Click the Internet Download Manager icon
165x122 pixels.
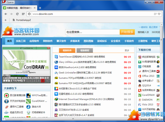56,99
